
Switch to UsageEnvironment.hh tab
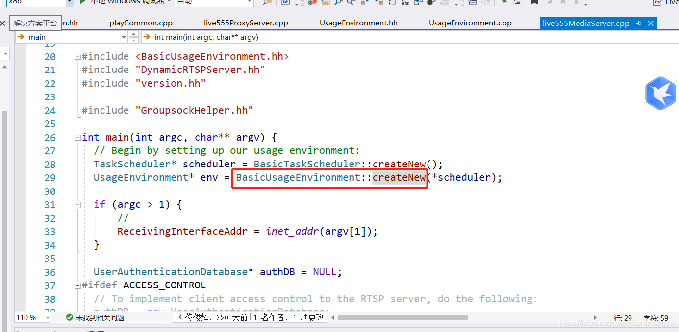[x=358, y=23]
